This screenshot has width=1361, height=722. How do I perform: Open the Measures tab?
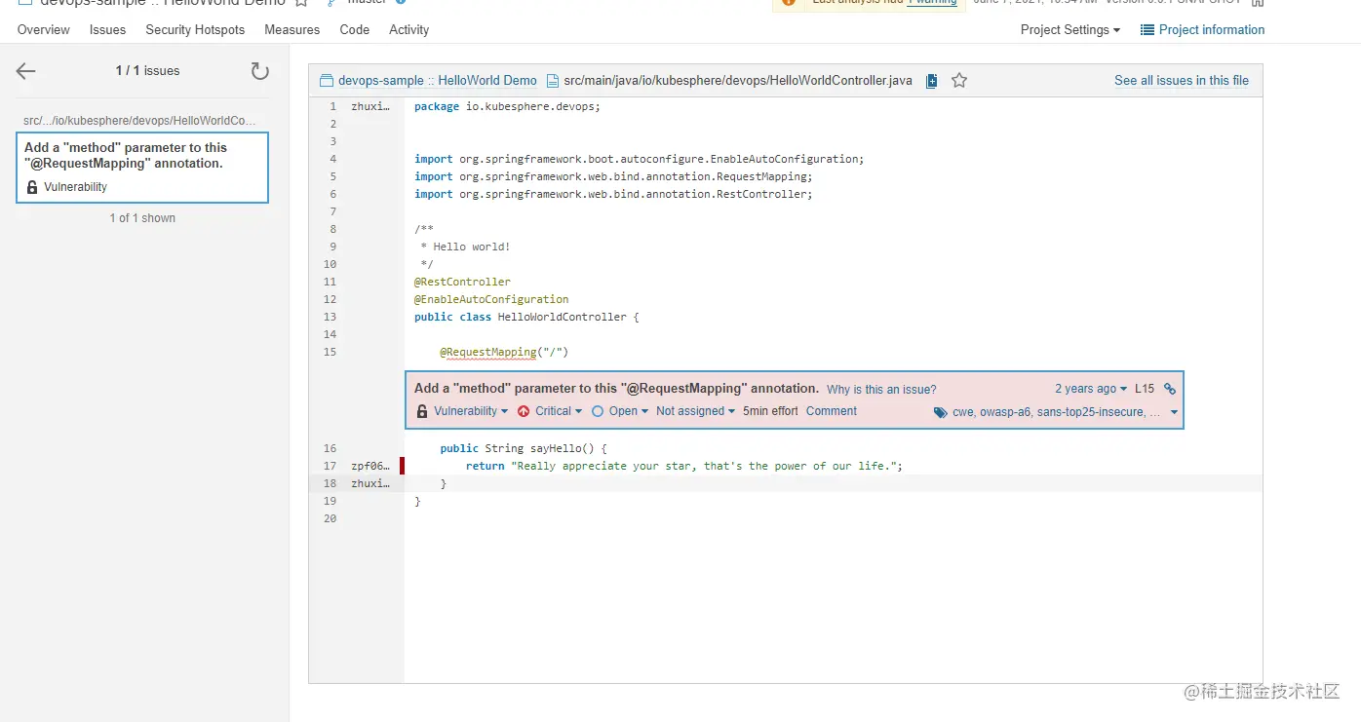(x=292, y=30)
